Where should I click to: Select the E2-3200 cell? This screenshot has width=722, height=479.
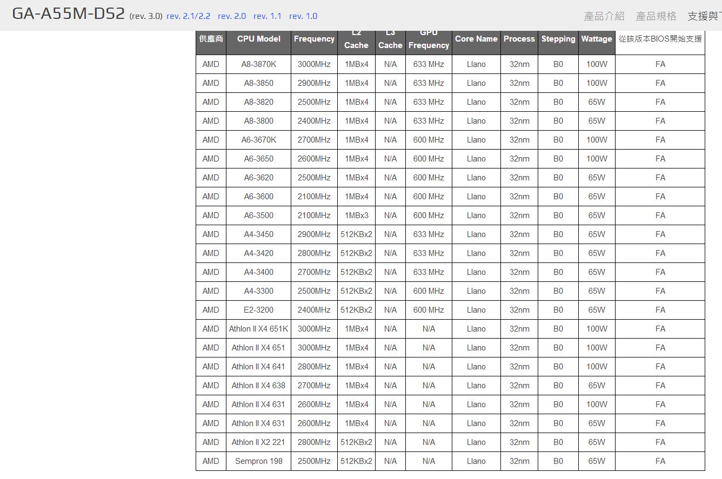(x=259, y=310)
